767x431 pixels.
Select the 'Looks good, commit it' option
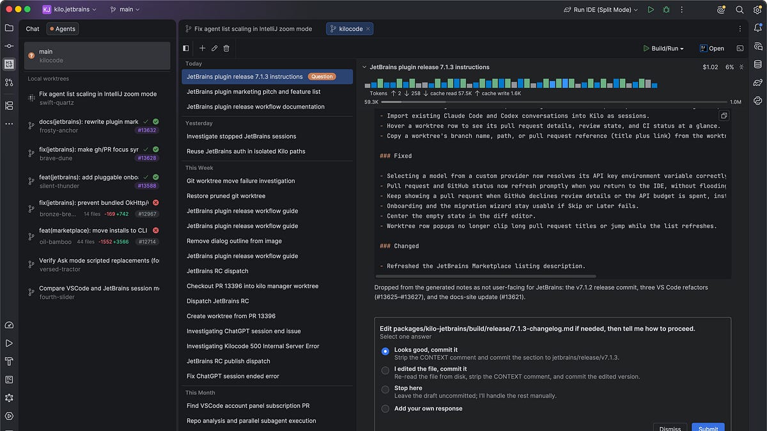click(x=385, y=351)
